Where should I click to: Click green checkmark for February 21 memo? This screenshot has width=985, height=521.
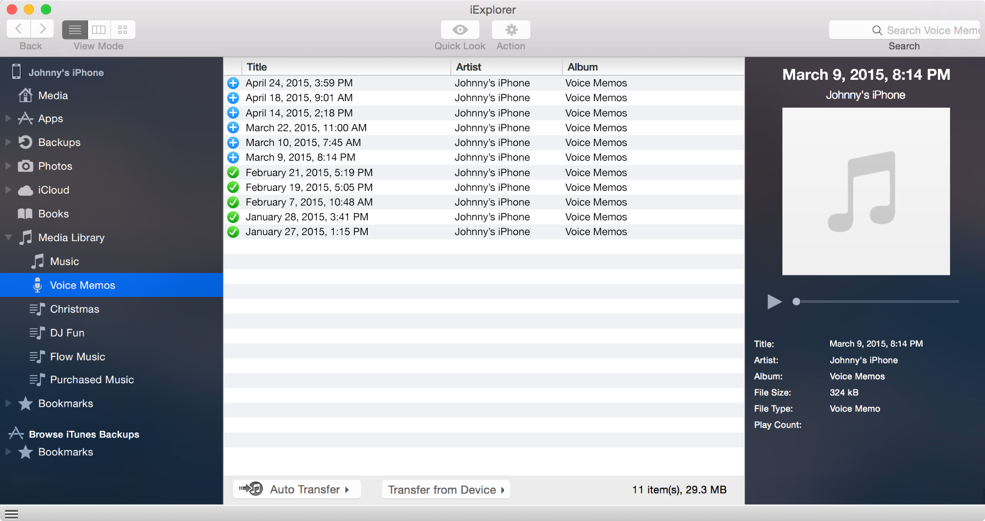point(233,173)
